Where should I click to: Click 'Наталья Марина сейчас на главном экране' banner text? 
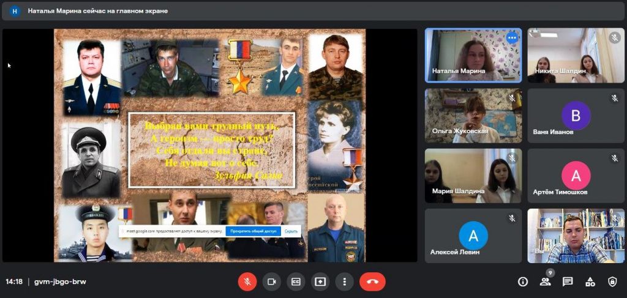coord(97,11)
